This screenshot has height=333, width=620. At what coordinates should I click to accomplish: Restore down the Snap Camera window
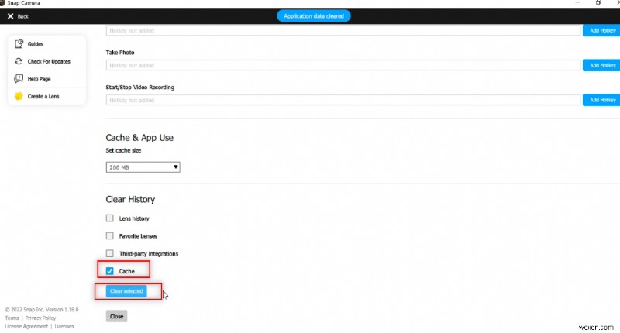coord(598,2)
